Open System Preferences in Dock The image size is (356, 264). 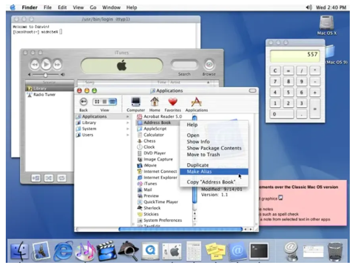(x=172, y=251)
